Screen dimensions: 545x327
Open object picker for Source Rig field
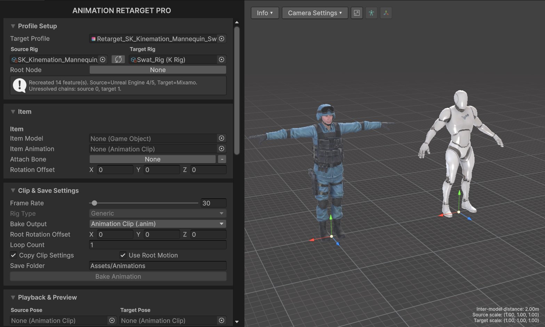coord(103,59)
